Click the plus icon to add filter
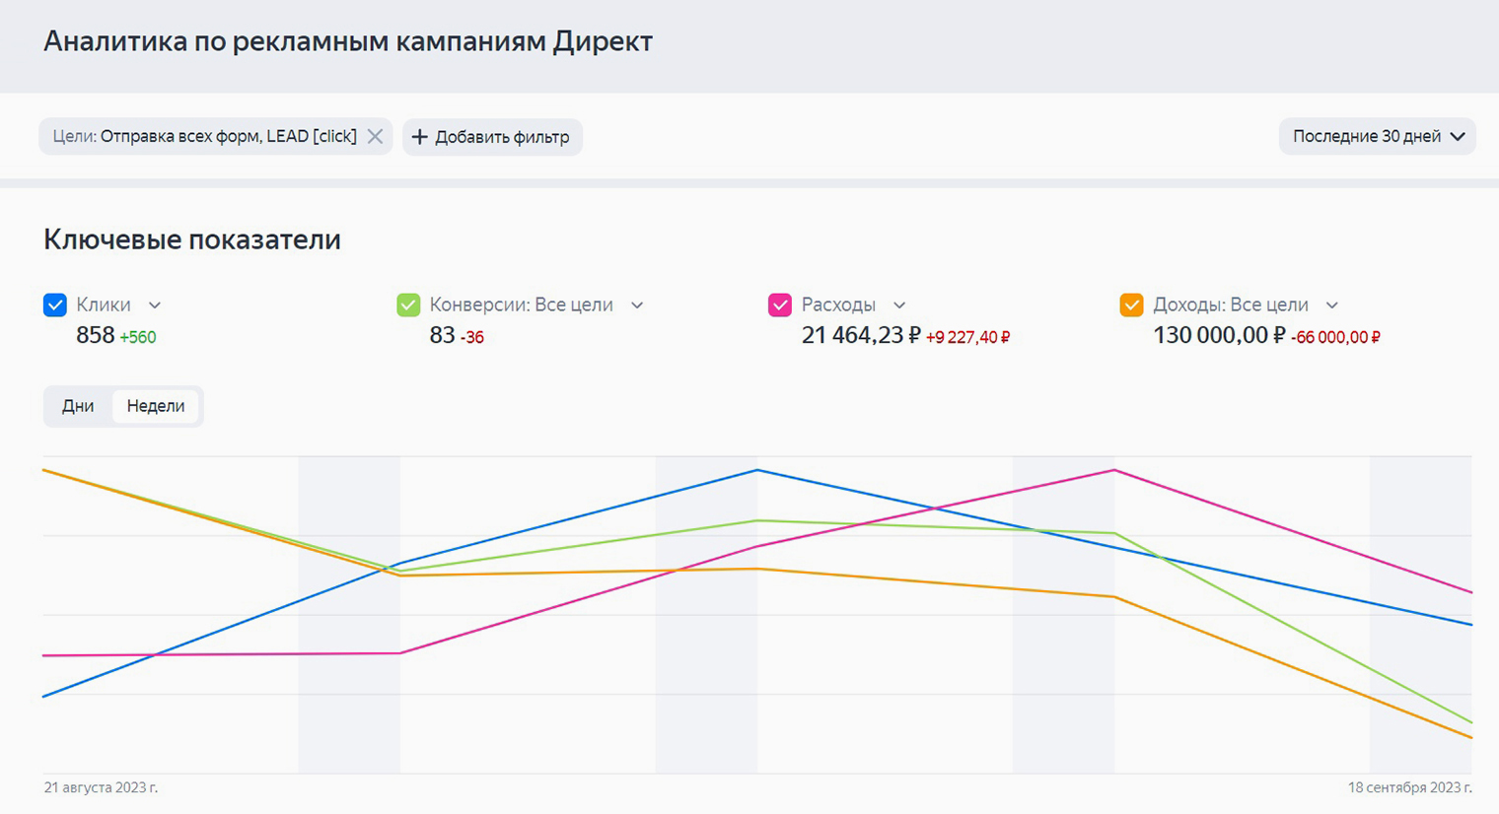1499x814 pixels. click(x=419, y=137)
